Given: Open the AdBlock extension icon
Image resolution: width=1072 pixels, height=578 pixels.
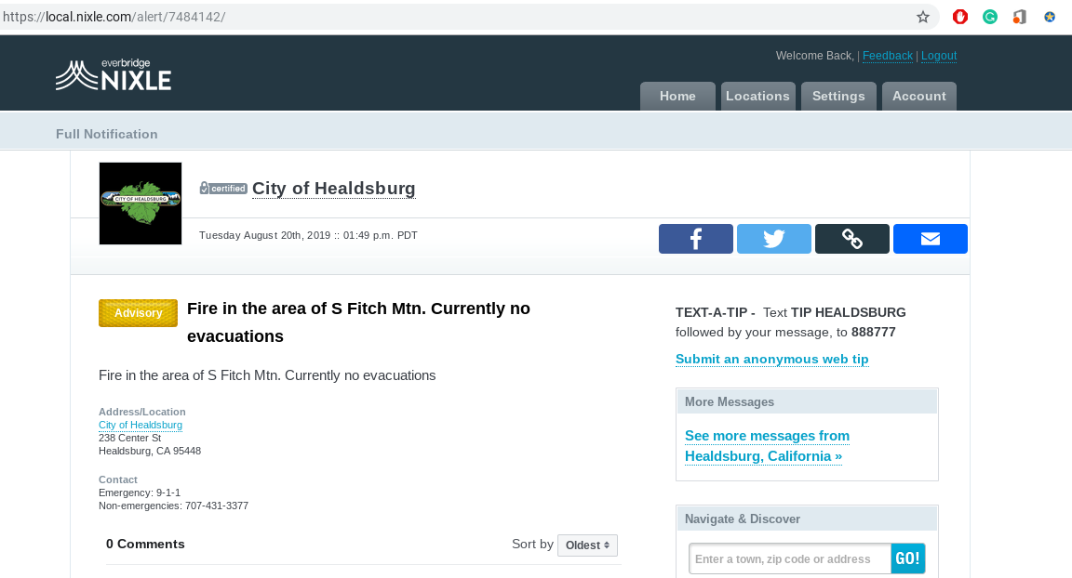Looking at the screenshot, I should pos(960,17).
